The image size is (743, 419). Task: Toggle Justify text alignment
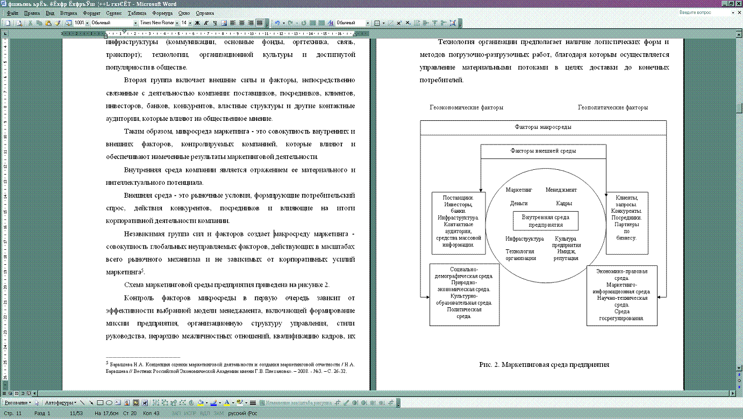[x=260, y=23]
